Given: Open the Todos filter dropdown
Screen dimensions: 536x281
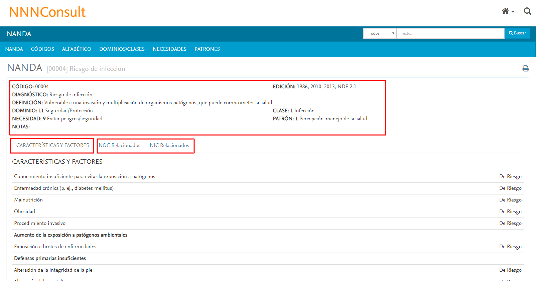Looking at the screenshot, I should tap(380, 33).
